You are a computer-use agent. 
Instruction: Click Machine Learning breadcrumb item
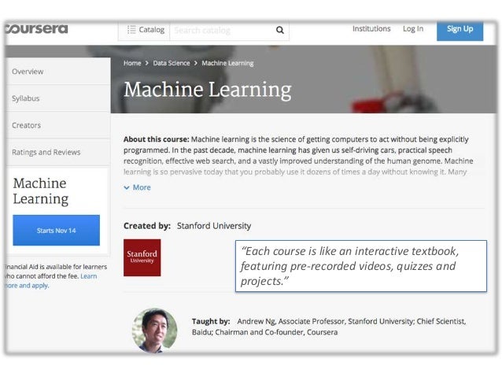[x=227, y=63]
